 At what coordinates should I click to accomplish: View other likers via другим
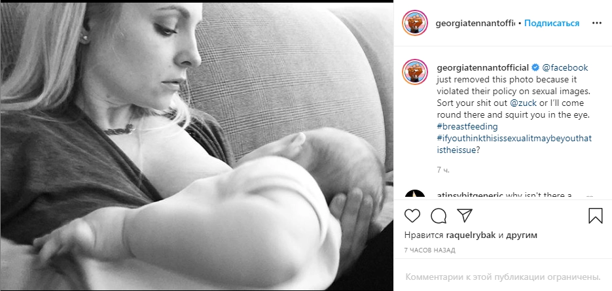tap(522, 235)
